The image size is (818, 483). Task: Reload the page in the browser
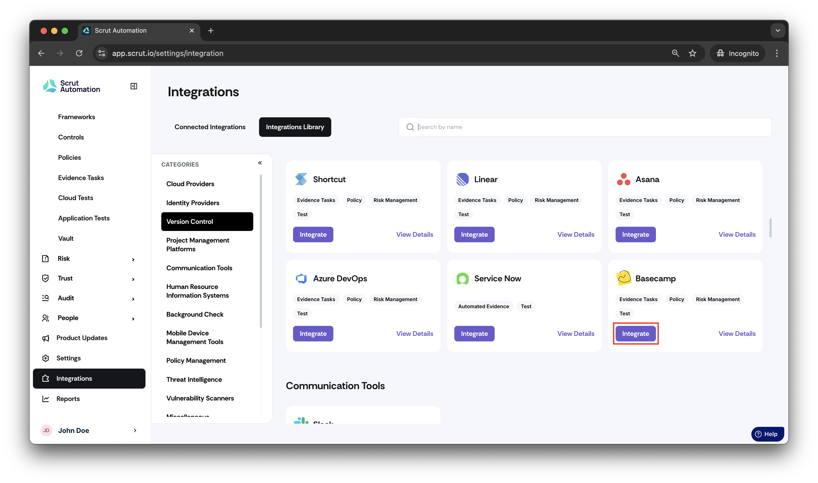[79, 53]
